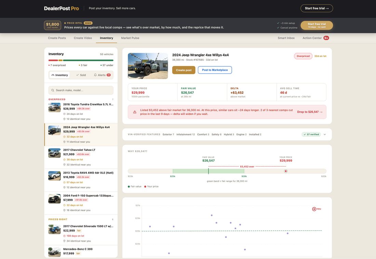The image size is (376, 259).
Task: Select the Inventory top tab
Action: point(106,38)
